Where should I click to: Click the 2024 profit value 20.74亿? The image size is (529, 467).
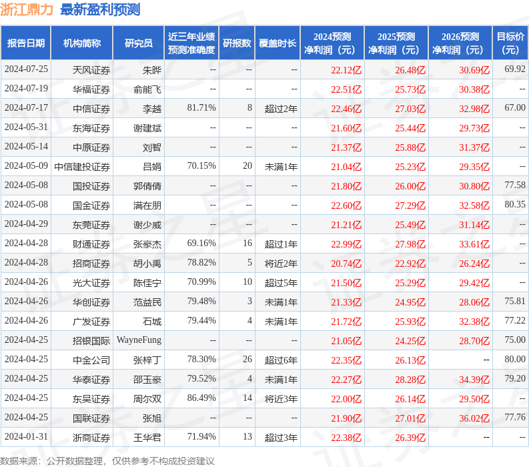[346, 264]
